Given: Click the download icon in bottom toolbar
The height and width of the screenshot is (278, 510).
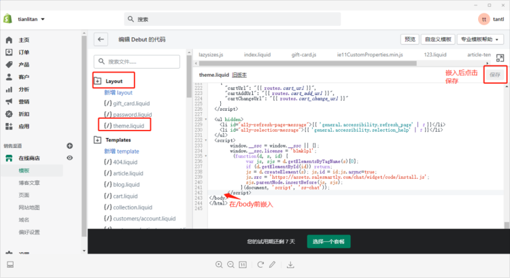Looking at the screenshot, I should [x=291, y=264].
